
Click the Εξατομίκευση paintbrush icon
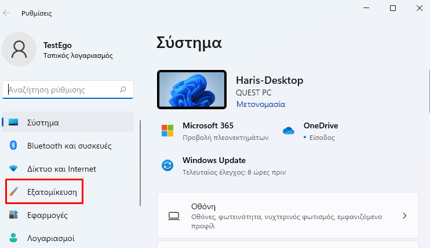tap(13, 192)
